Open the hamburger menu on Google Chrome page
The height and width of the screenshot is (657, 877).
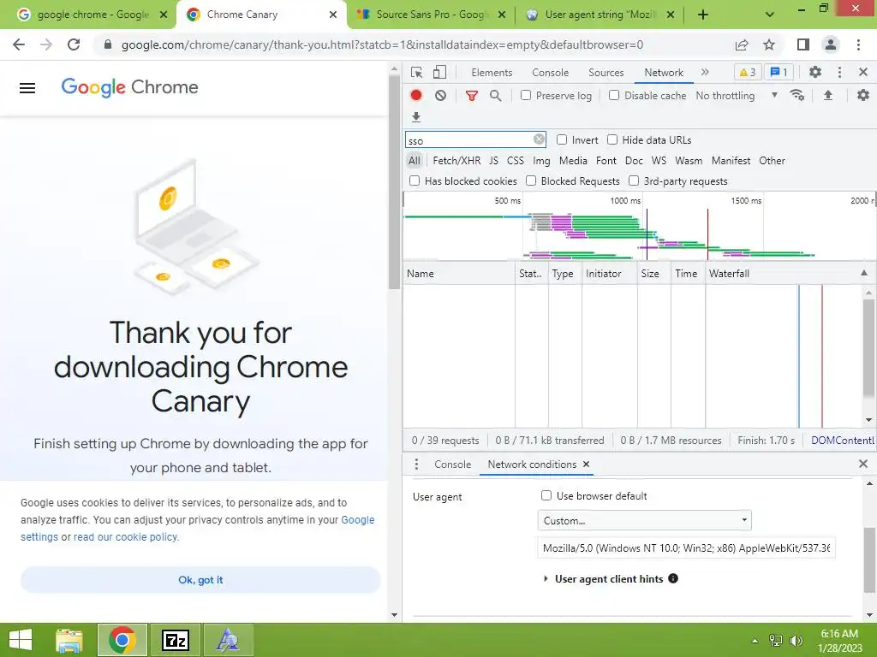coord(27,88)
